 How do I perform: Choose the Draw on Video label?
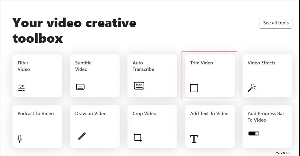click(91, 113)
